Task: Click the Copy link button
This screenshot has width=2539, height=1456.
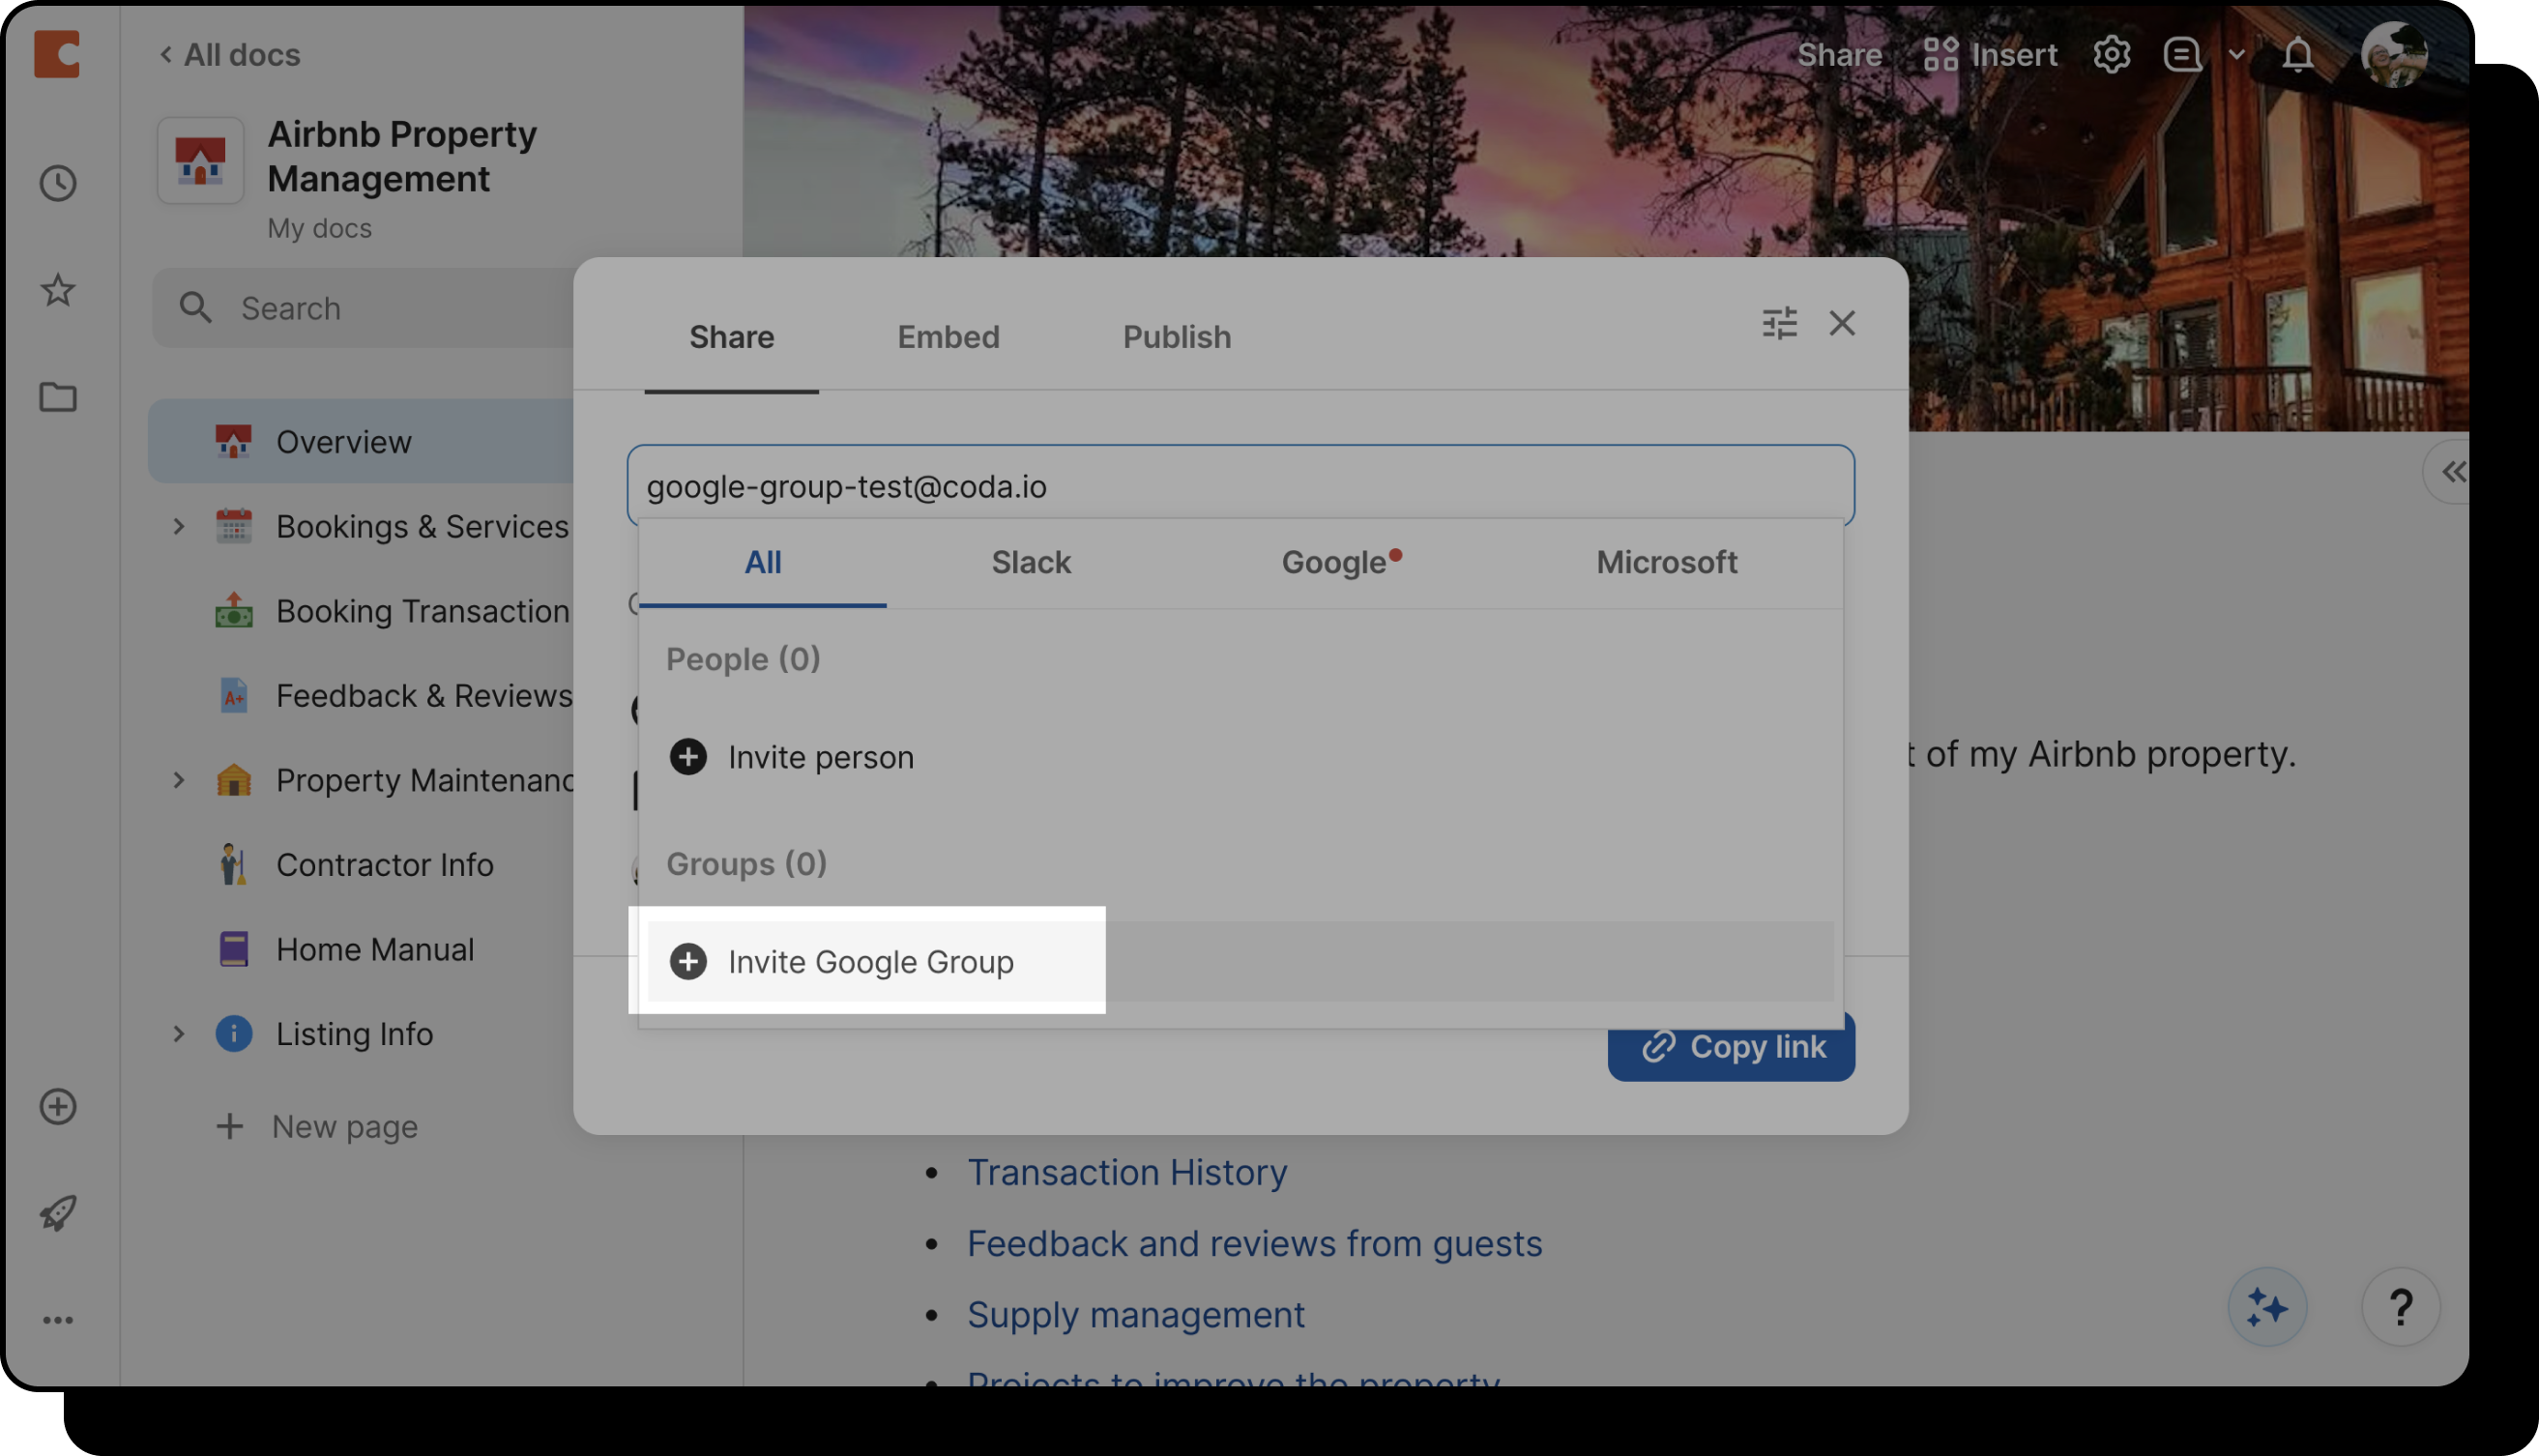Action: tap(1731, 1047)
